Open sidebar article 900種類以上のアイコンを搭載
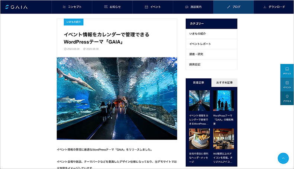Viewport: 294px width, 169px height. point(223,157)
